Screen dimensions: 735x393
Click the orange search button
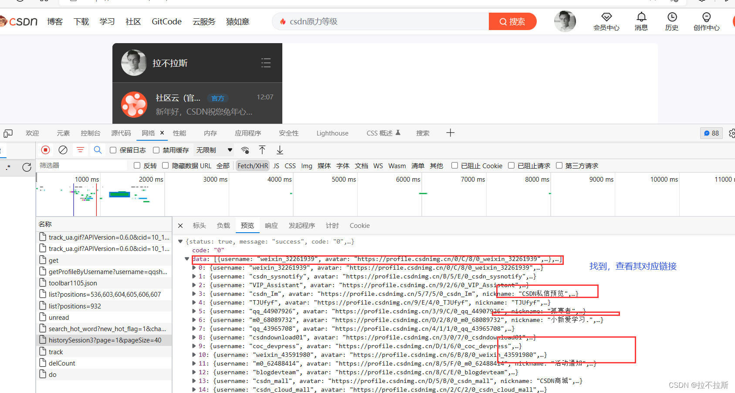coord(512,21)
